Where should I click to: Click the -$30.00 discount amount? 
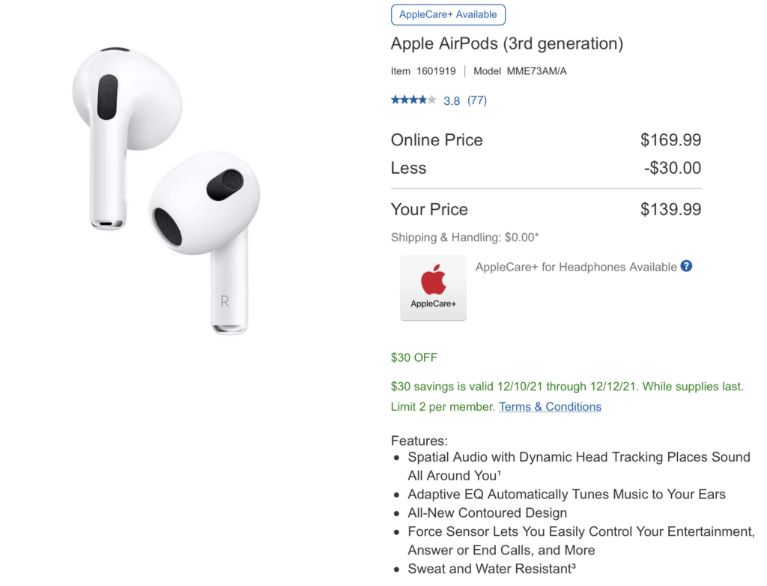(673, 168)
